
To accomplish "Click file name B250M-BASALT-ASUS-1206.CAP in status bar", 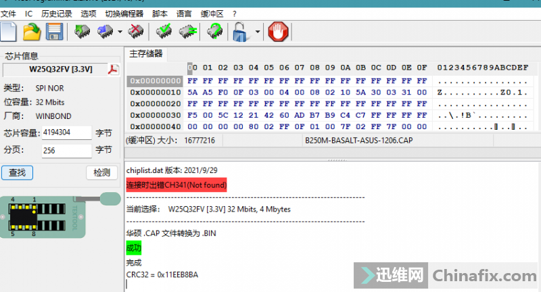I will (x=359, y=141).
